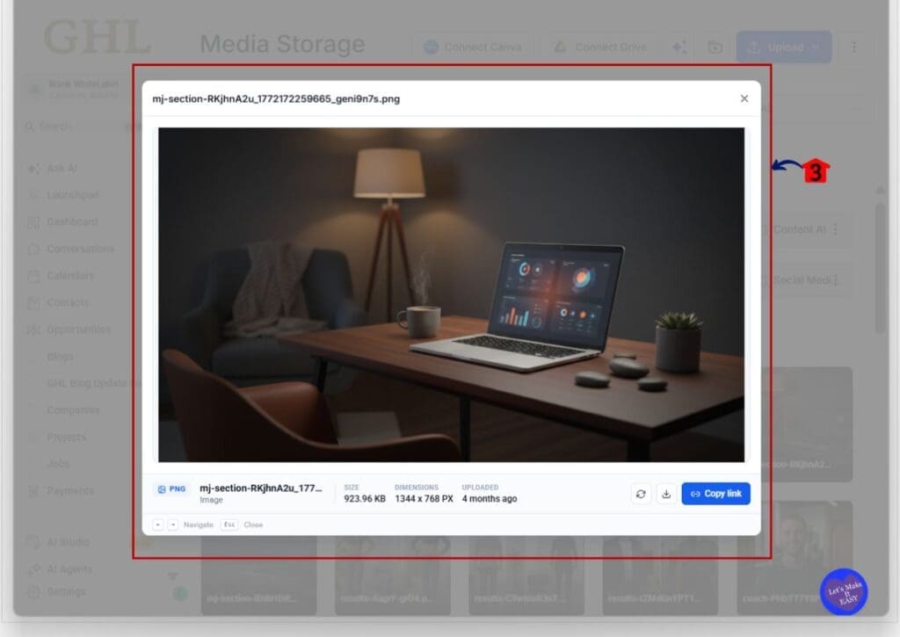Open Companies in the sidebar
Image resolution: width=900 pixels, height=637 pixels.
pyautogui.click(x=74, y=409)
